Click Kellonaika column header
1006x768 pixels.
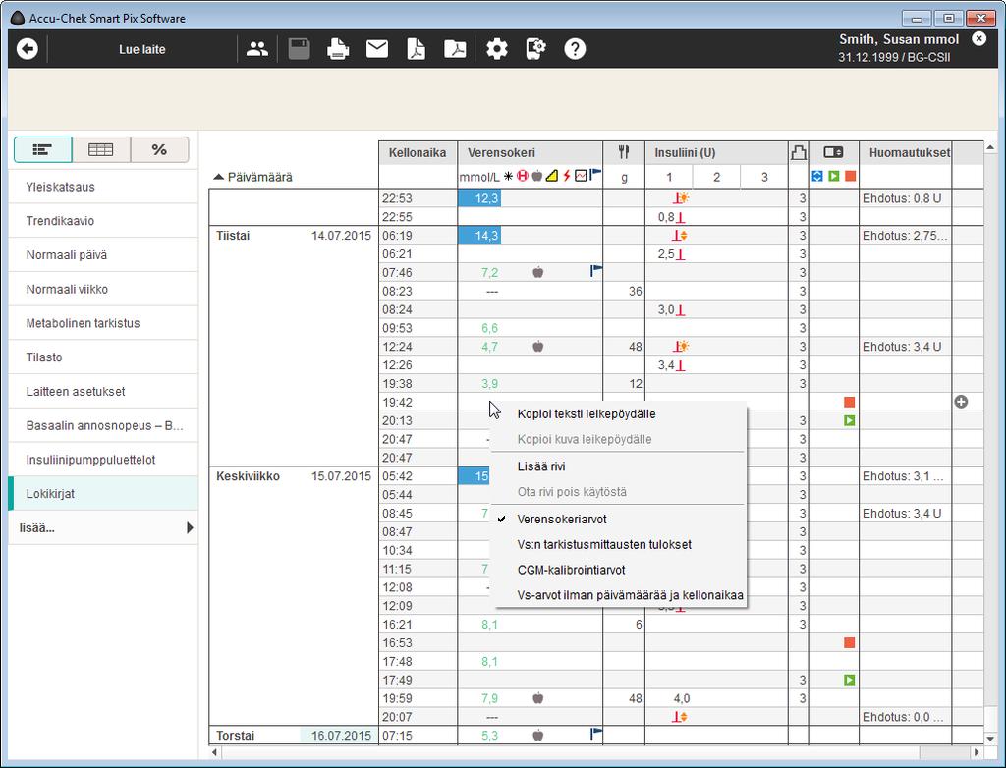pos(418,152)
